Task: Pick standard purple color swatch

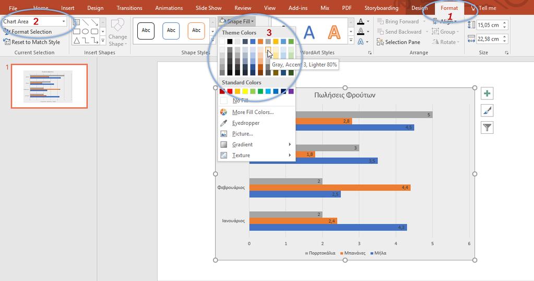Action: tap(291, 91)
